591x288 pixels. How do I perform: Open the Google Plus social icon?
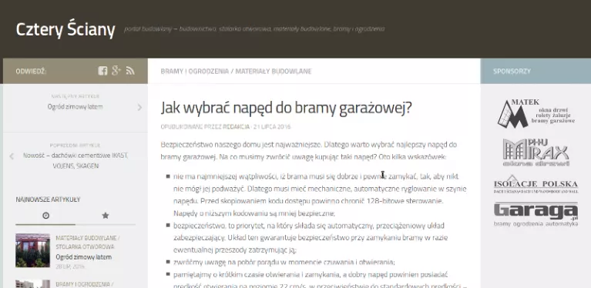116,70
